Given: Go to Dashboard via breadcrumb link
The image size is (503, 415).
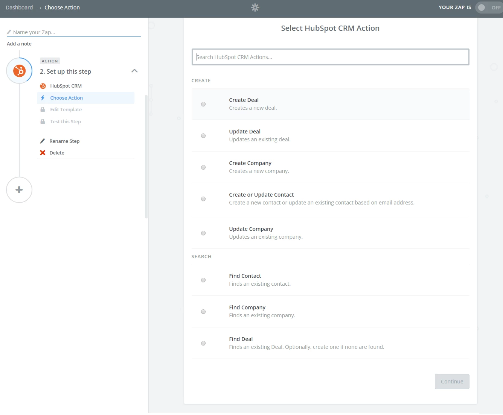Looking at the screenshot, I should (19, 8).
